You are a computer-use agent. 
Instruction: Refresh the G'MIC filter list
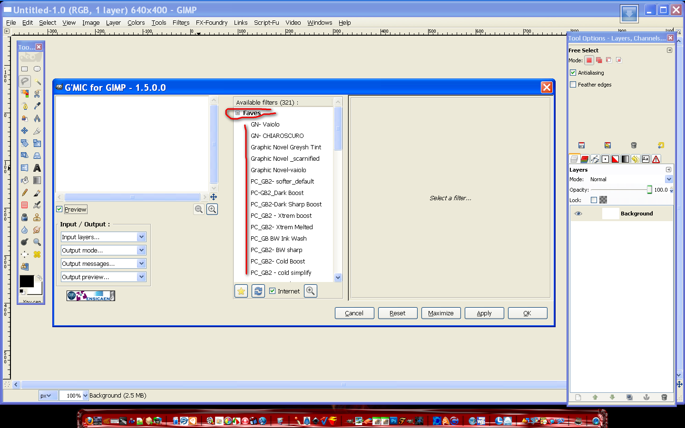[x=258, y=291]
